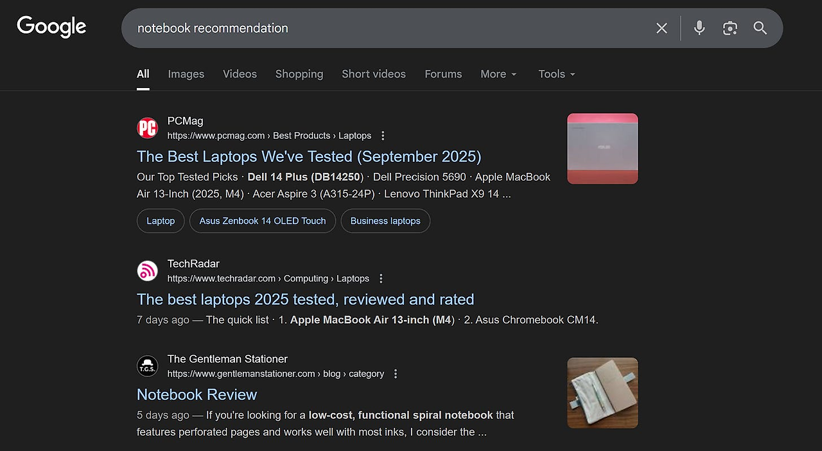The image size is (822, 451).
Task: Click the PCMag site favicon
Action: 148,128
